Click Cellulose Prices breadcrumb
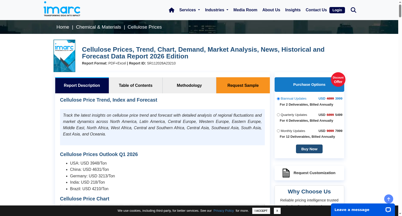 point(145,27)
